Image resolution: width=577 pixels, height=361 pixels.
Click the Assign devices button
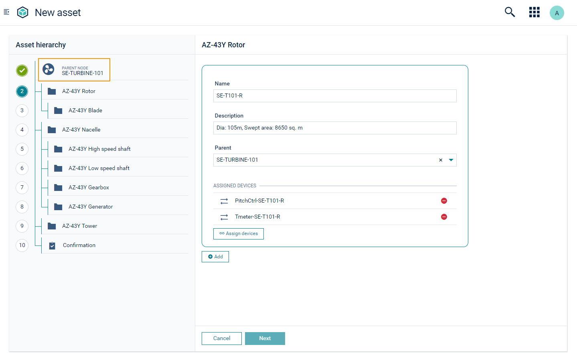point(239,234)
